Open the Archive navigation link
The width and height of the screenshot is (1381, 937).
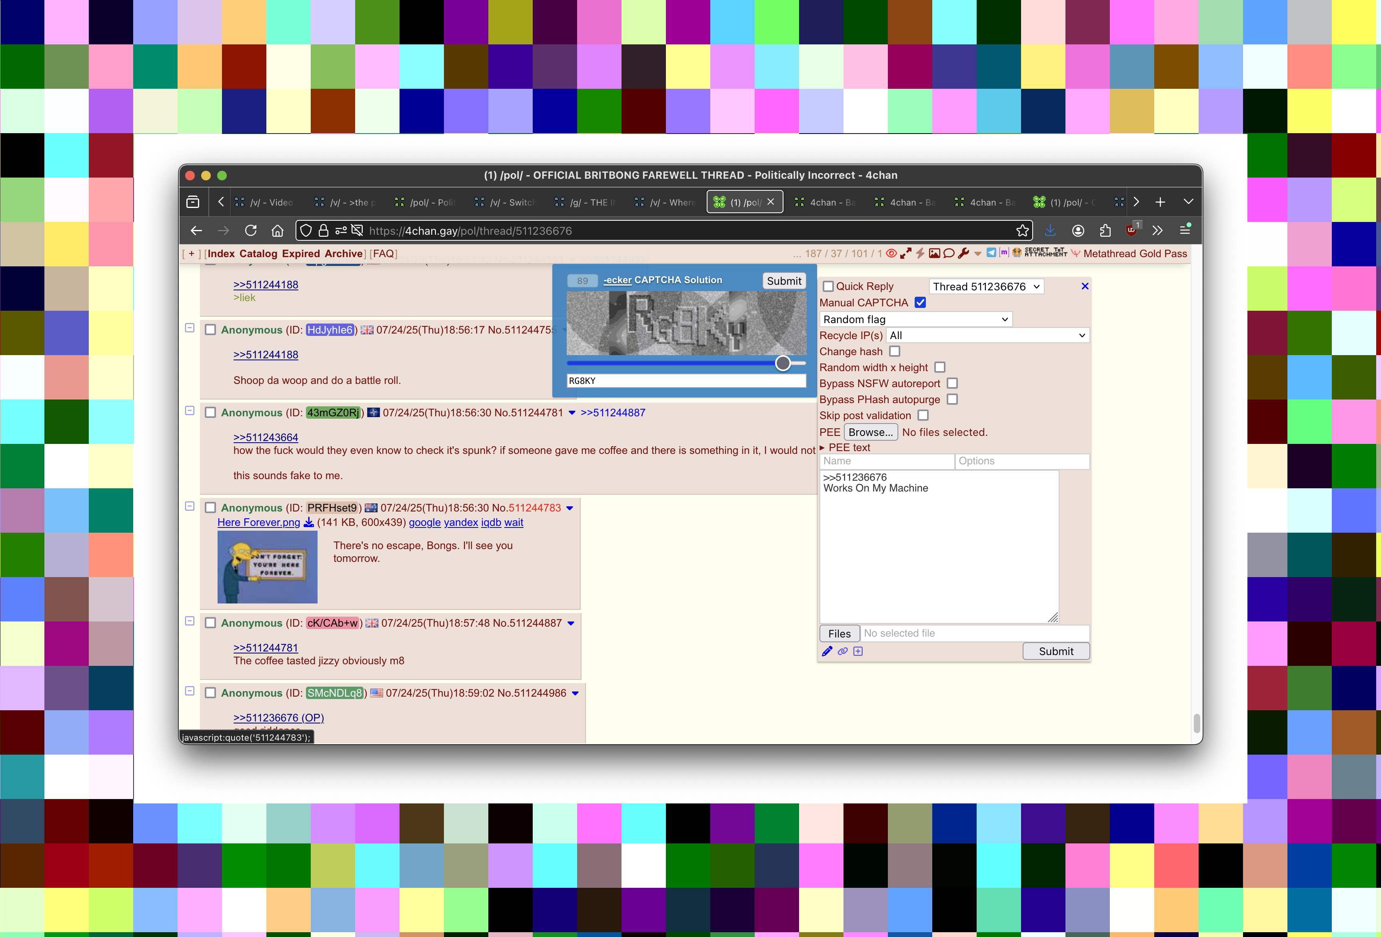pyautogui.click(x=344, y=254)
